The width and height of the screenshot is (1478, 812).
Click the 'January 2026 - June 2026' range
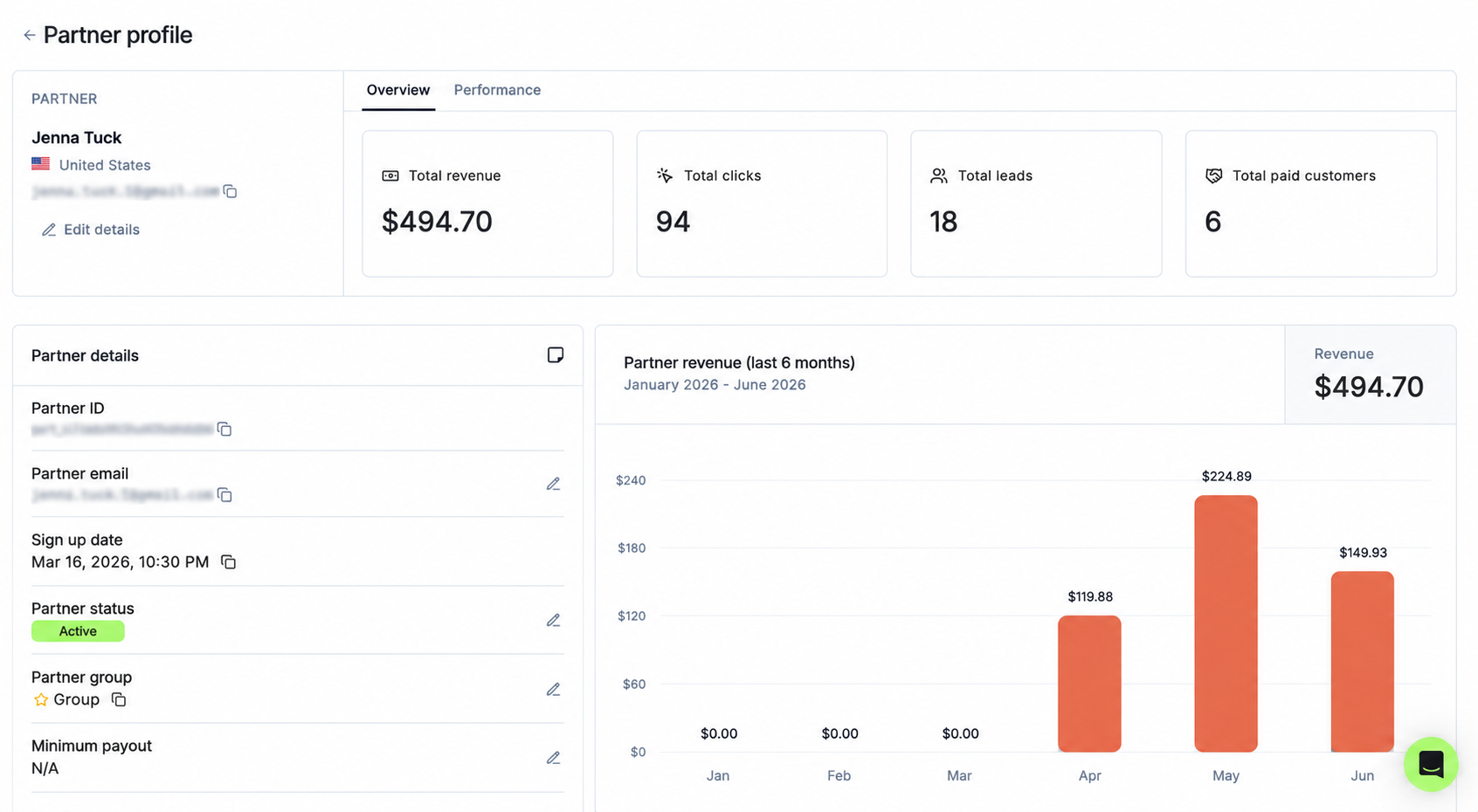[715, 384]
